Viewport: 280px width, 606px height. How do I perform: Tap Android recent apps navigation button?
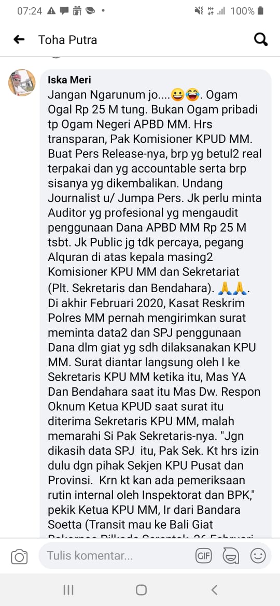(x=68, y=590)
